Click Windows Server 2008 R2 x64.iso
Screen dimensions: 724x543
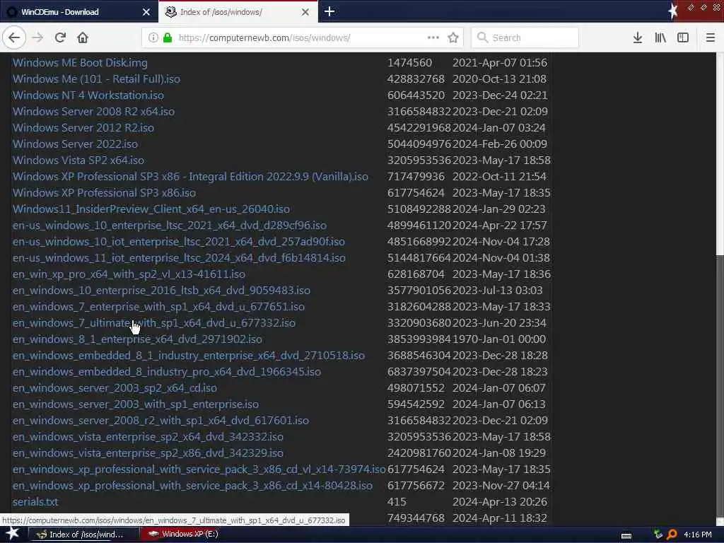click(x=94, y=111)
